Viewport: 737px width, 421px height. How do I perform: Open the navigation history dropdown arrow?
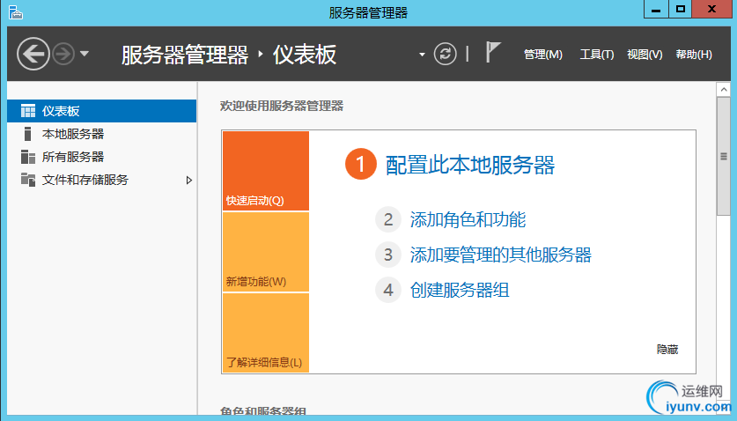click(85, 54)
